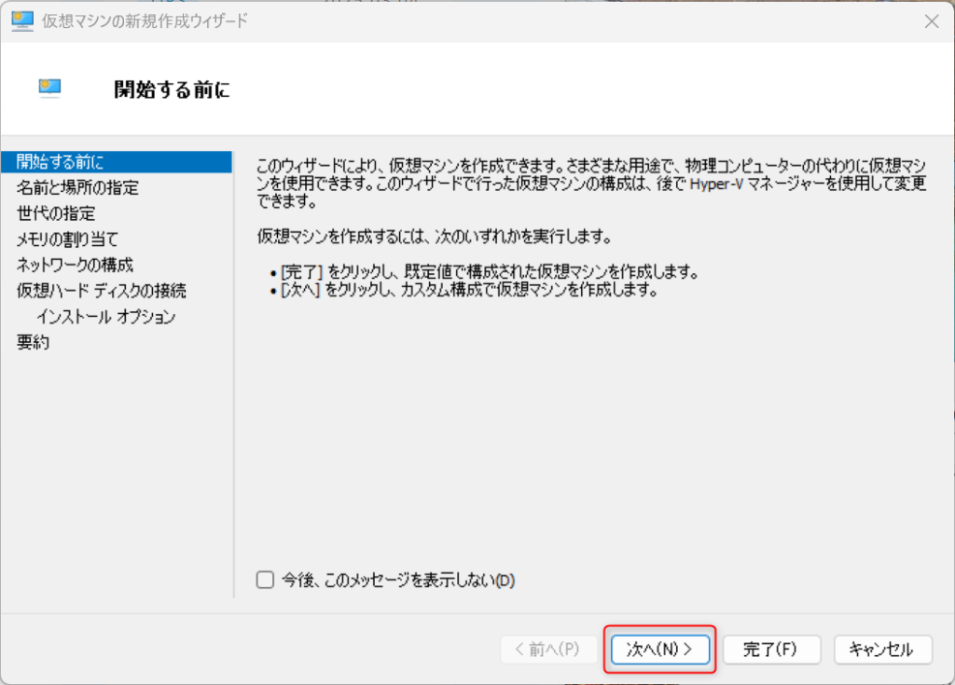This screenshot has width=955, height=685.
Task: Click the window title text 仮想マシンの新規作成ウィザード
Action: pos(145,21)
